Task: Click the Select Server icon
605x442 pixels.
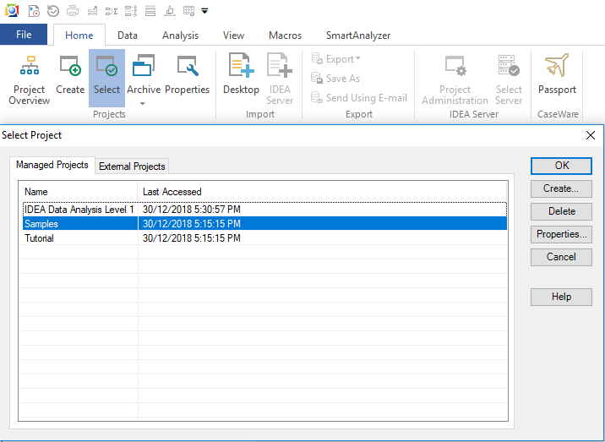Action: (509, 79)
